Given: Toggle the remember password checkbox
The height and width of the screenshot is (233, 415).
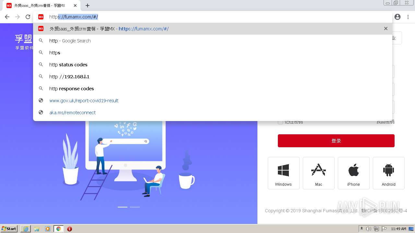Looking at the screenshot, I should (x=280, y=122).
